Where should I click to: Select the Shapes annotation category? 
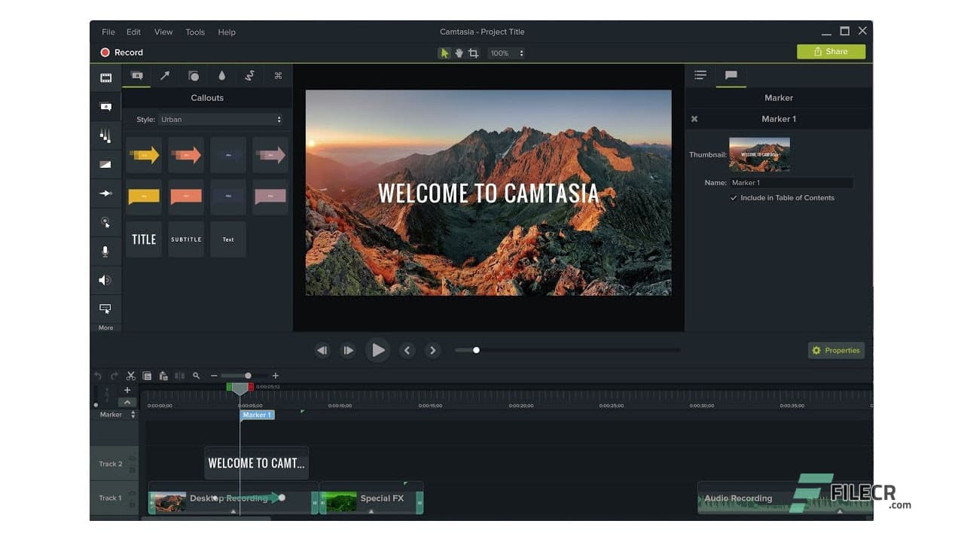pyautogui.click(x=194, y=75)
